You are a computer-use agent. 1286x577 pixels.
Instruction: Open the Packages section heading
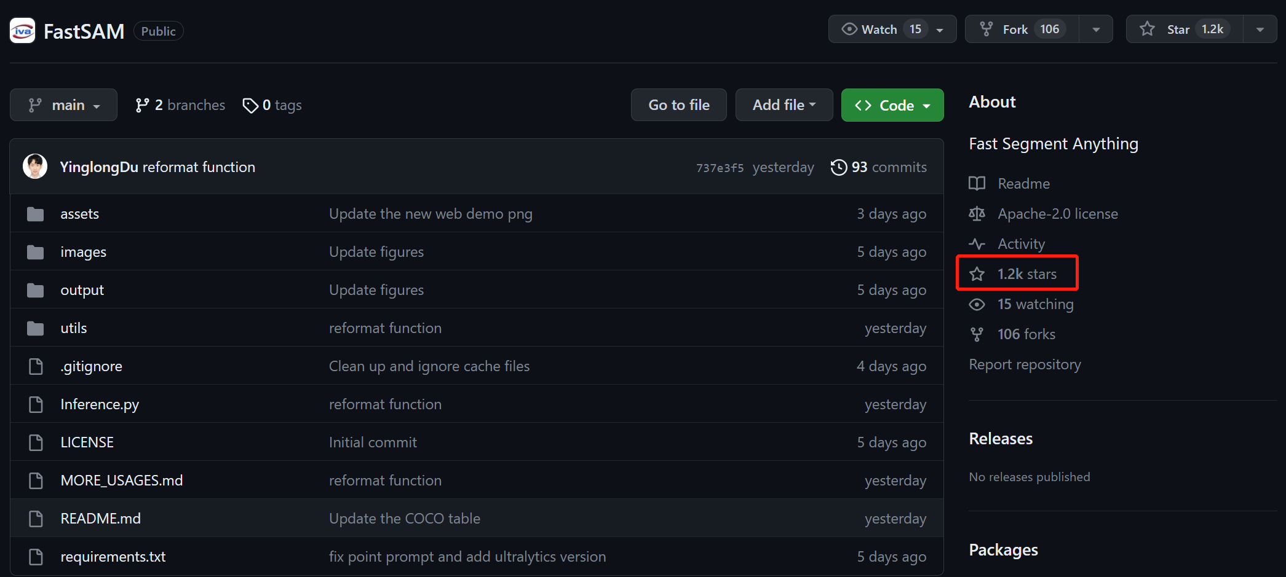click(x=1003, y=550)
